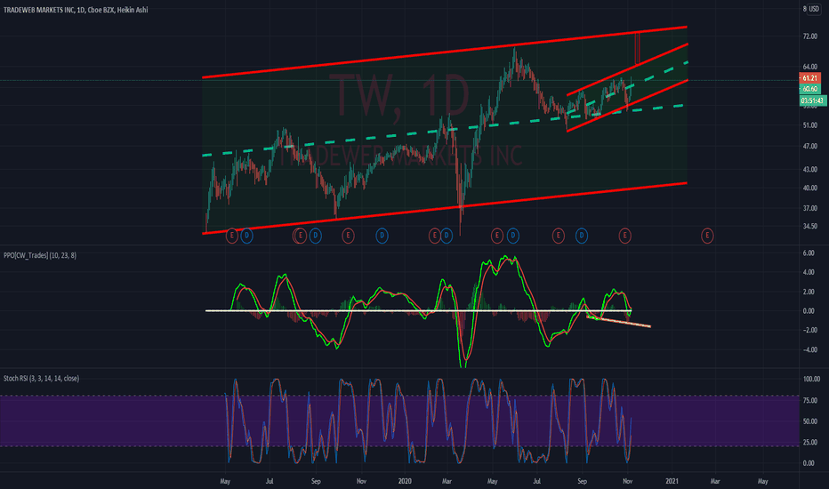The height and width of the screenshot is (489, 829).
Task: Click the green 60.60 price label
Action: 809,89
